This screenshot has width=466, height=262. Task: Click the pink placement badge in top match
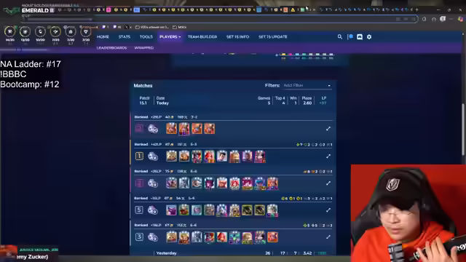(x=139, y=128)
